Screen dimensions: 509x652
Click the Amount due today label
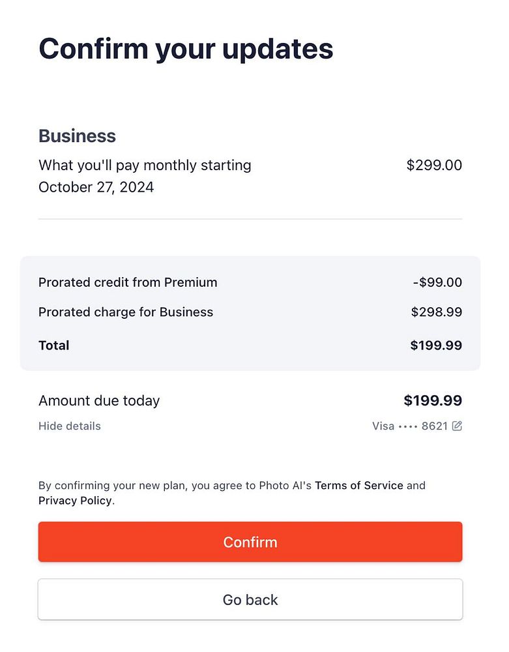(x=99, y=401)
